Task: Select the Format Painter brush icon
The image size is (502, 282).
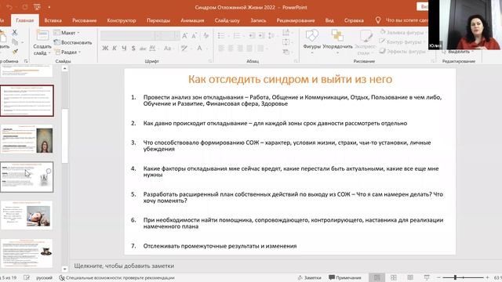Action: [15, 52]
